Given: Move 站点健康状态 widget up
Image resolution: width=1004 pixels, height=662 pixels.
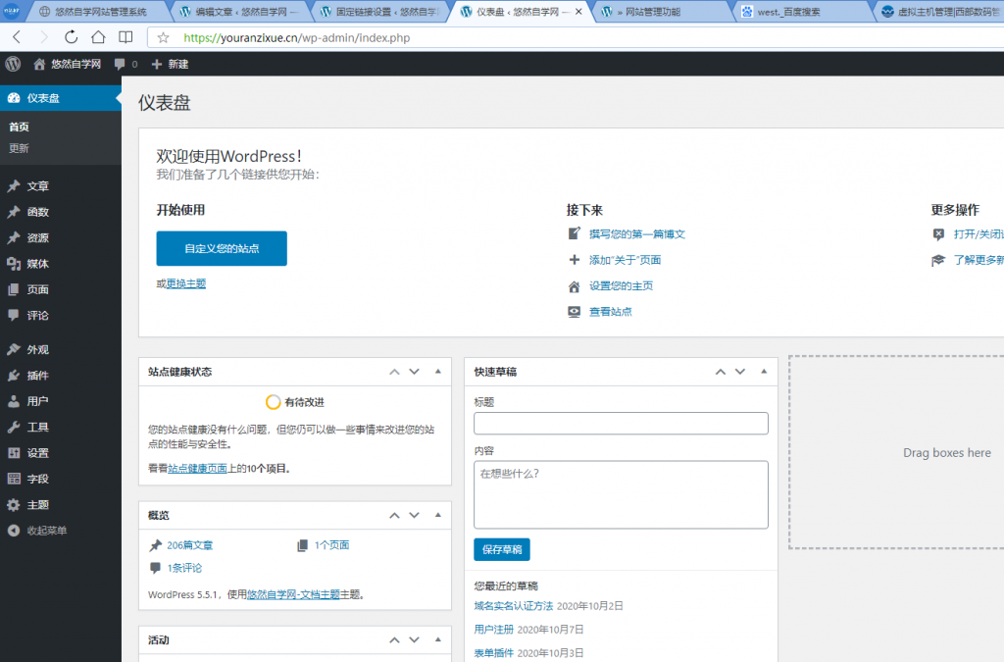Looking at the screenshot, I should (394, 372).
